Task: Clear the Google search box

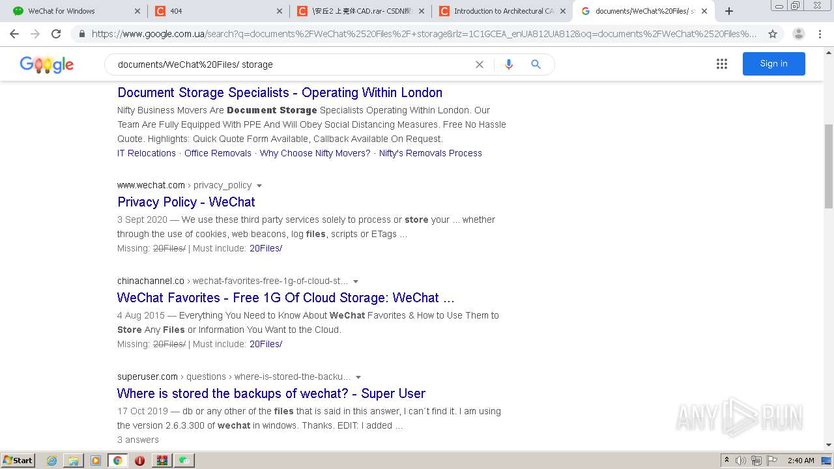Action: click(x=480, y=64)
